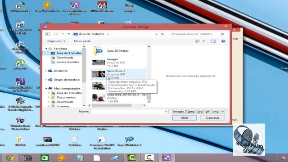This screenshot has width=288, height=162.
Task: Open the green Store taskbar icon
Action: coord(45,158)
